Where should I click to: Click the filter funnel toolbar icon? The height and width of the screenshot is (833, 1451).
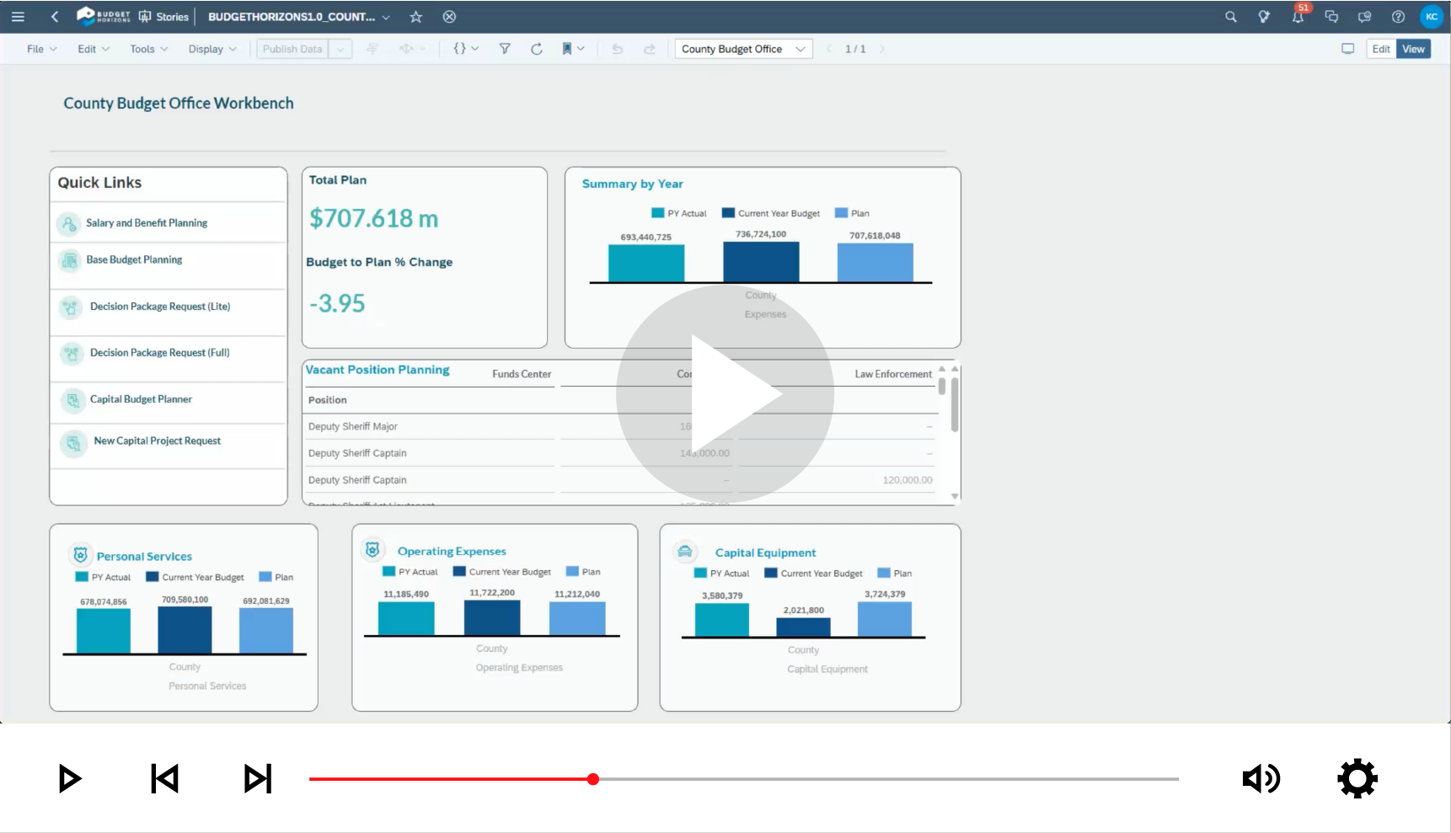coord(505,49)
